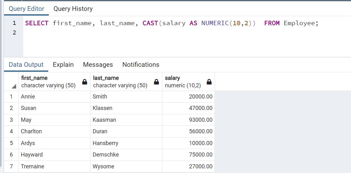This screenshot has width=351, height=173.
Task: Select row number 1 in results
Action: coord(11,97)
